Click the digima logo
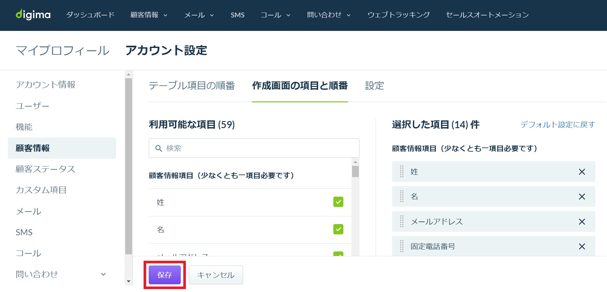 pyautogui.click(x=33, y=14)
